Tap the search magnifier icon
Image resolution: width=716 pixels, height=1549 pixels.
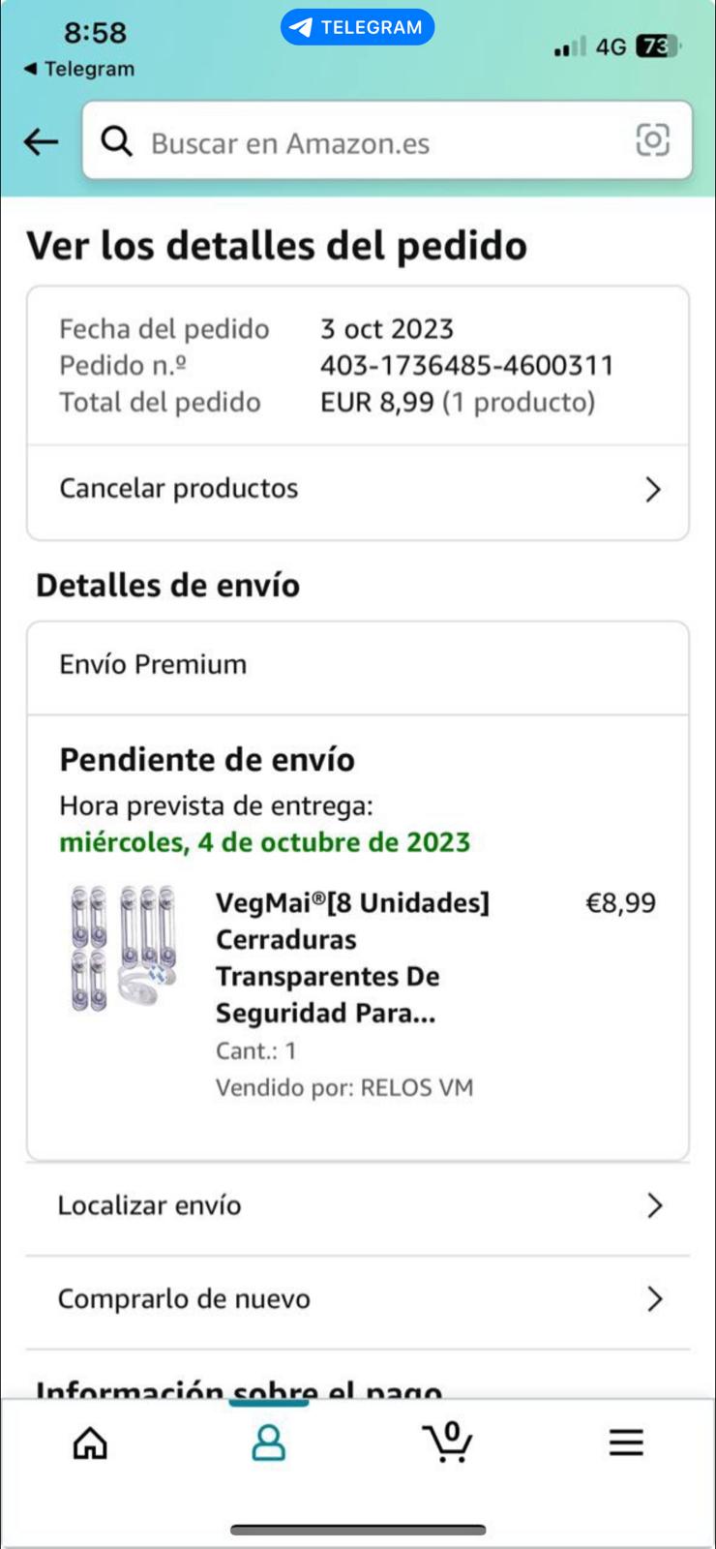tap(117, 142)
